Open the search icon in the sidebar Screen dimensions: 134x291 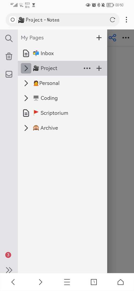pos(9,39)
